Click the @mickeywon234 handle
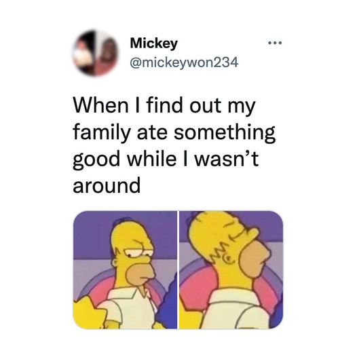357x357 pixels. point(184,62)
